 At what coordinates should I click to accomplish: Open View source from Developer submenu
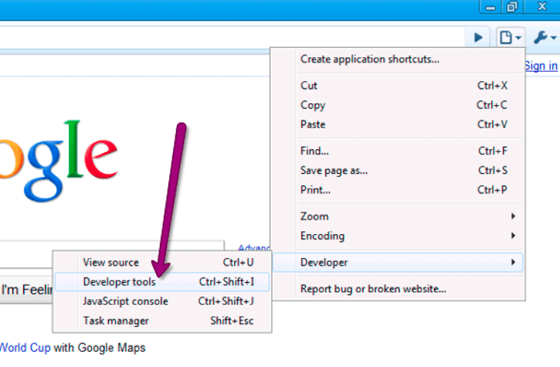click(111, 263)
